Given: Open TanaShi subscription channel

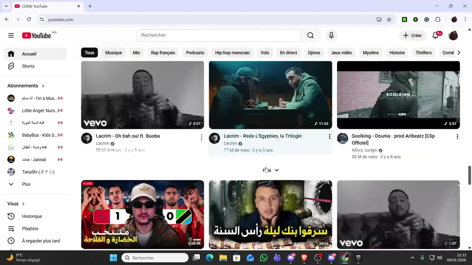Looking at the screenshot, I should click(x=35, y=172).
